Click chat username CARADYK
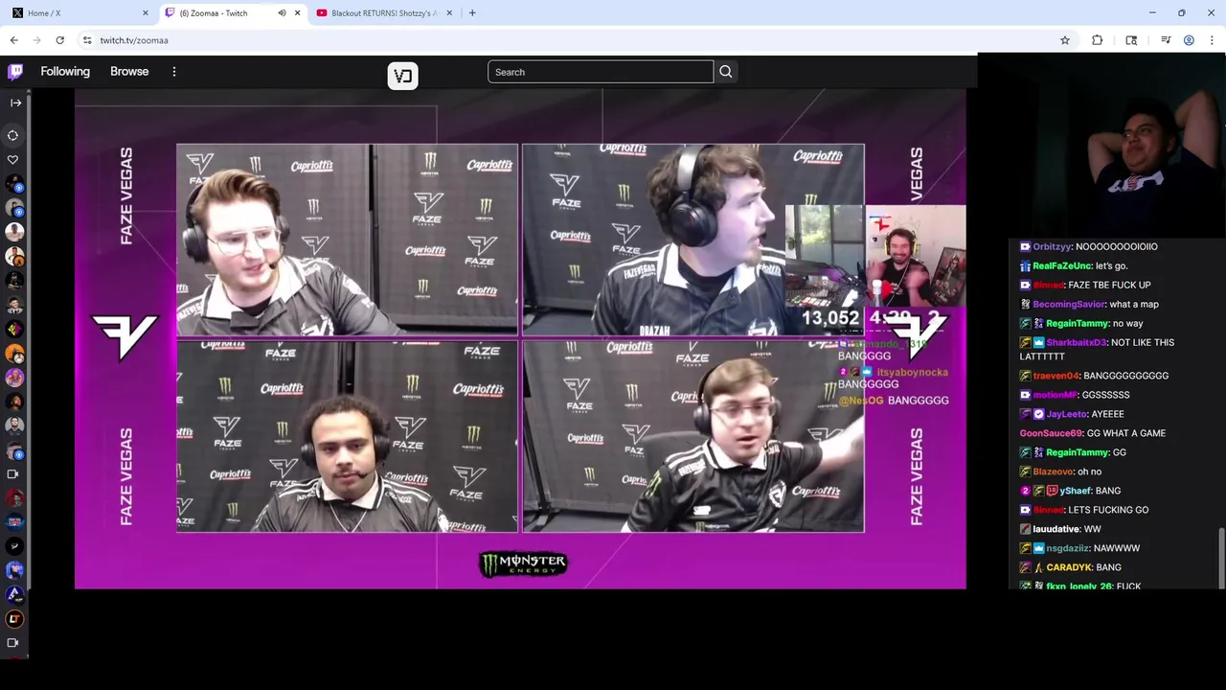Screen dimensions: 1226x690 click(1069, 567)
